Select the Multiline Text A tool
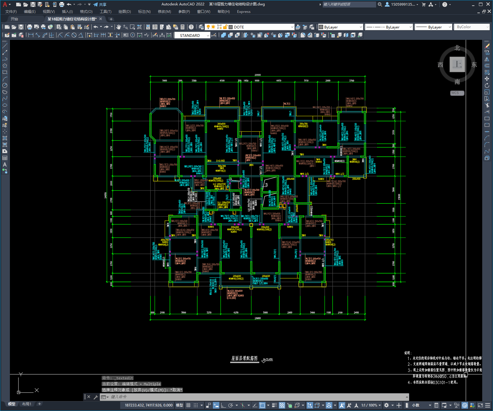 point(5,164)
